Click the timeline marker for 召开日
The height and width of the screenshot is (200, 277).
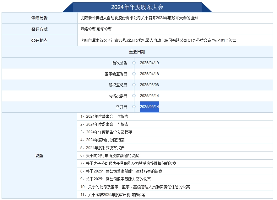[x=134, y=106]
